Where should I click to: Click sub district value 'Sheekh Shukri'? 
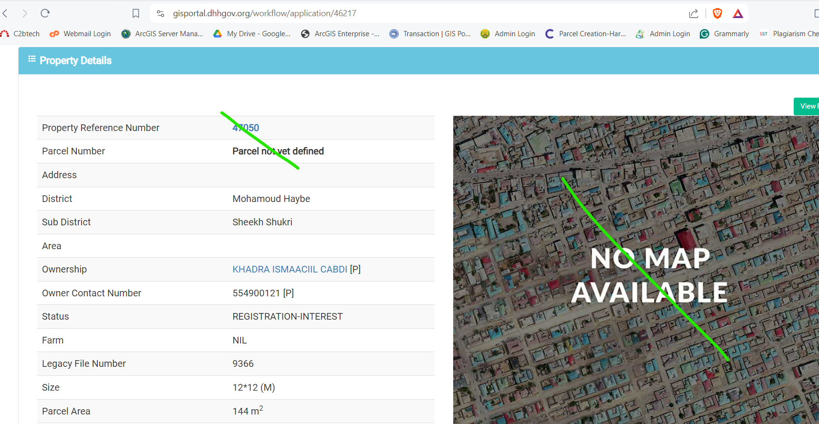[x=262, y=222]
